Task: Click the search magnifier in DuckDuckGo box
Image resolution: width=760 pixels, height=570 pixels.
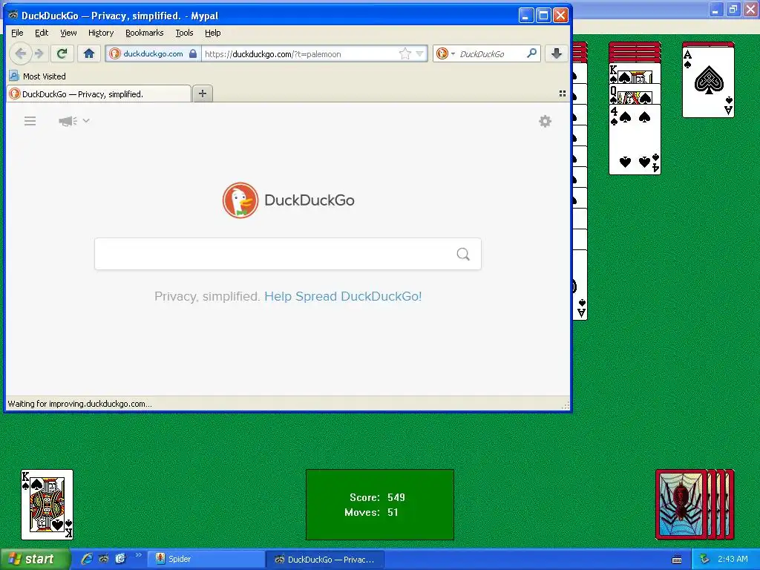Action: click(x=463, y=254)
